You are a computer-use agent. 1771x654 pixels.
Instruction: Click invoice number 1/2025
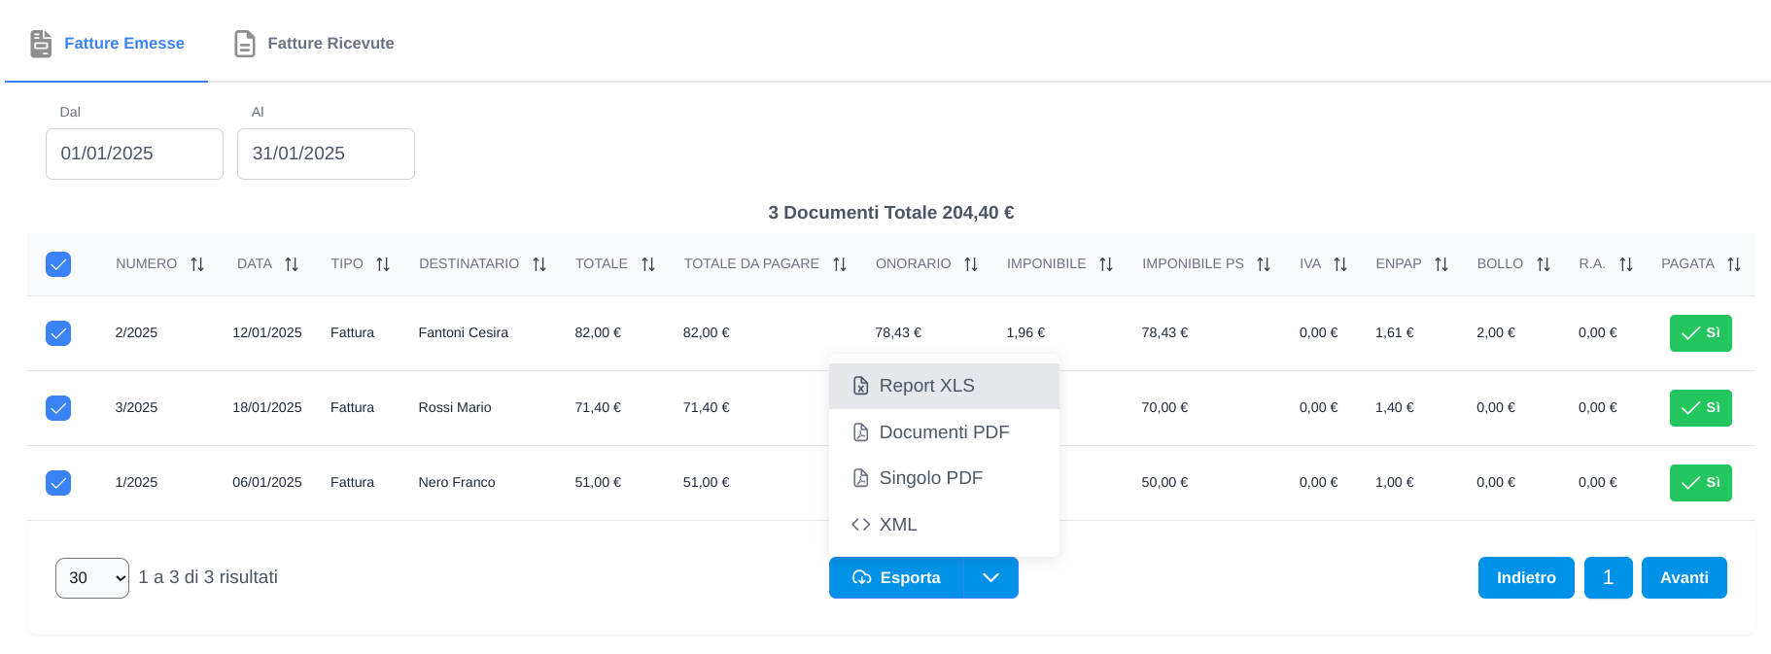point(136,482)
